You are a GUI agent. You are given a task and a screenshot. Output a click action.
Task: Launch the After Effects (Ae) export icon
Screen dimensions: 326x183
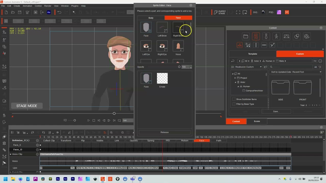click(x=49, y=12)
